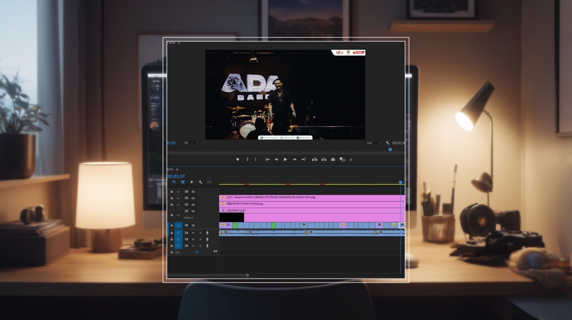The width and height of the screenshot is (572, 320).
Task: Mute audio track A2
Action: click(x=193, y=240)
